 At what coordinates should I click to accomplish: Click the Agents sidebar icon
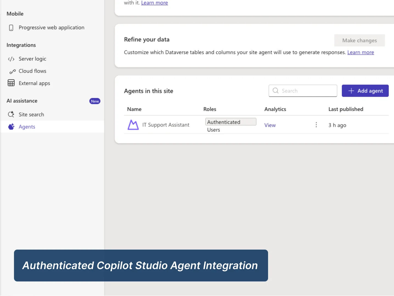(x=11, y=127)
